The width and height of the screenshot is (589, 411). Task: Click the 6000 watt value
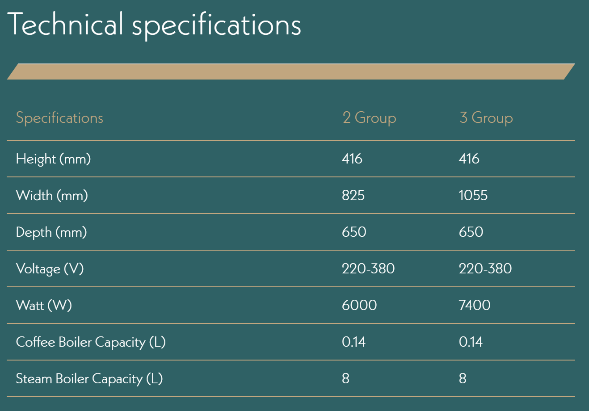(x=359, y=306)
